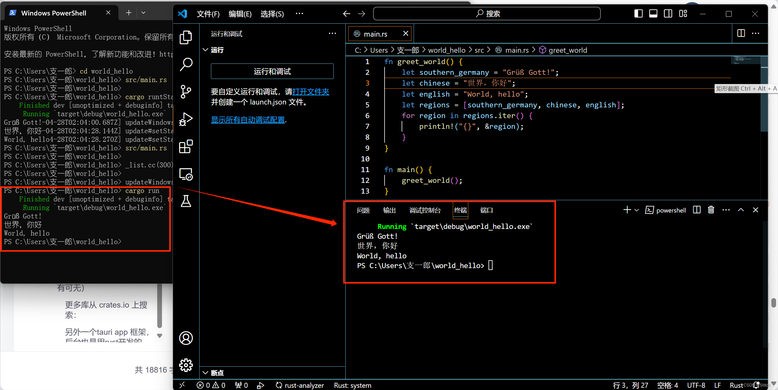Open the Search view in activity bar

pyautogui.click(x=186, y=64)
